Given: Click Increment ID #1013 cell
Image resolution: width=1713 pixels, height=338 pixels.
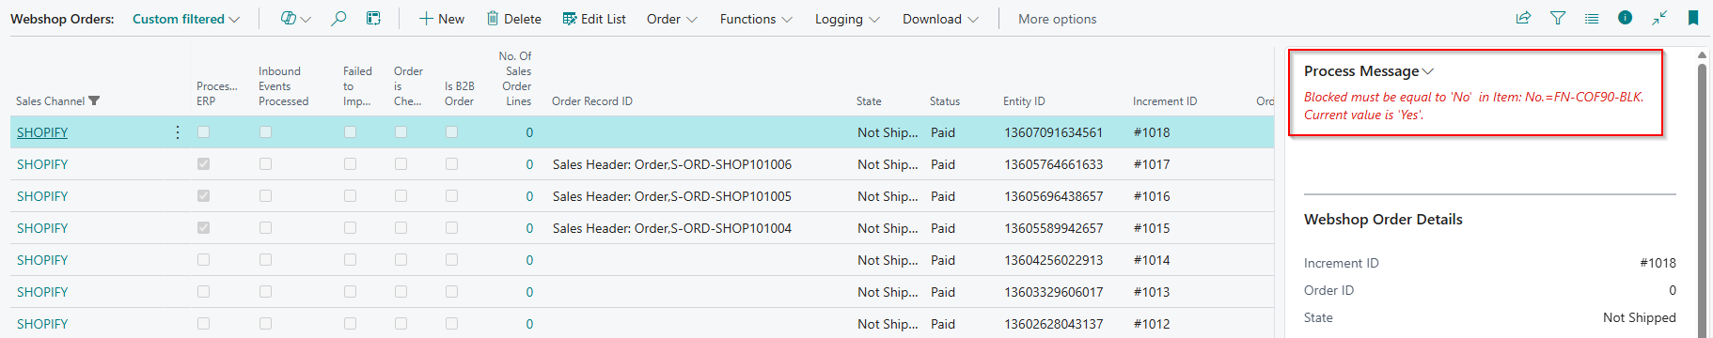Looking at the screenshot, I should (1152, 292).
